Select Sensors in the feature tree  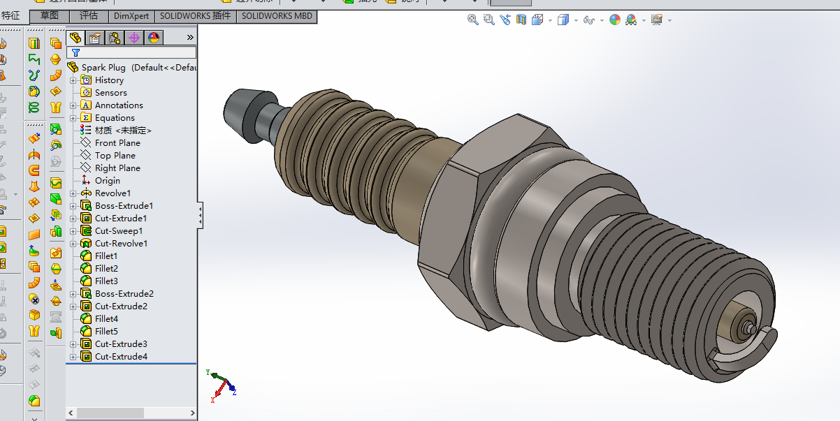(111, 93)
